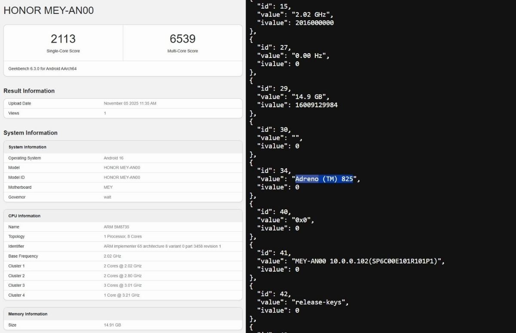The width and height of the screenshot is (516, 333).
Task: Click the Views row label
Action: pos(14,113)
